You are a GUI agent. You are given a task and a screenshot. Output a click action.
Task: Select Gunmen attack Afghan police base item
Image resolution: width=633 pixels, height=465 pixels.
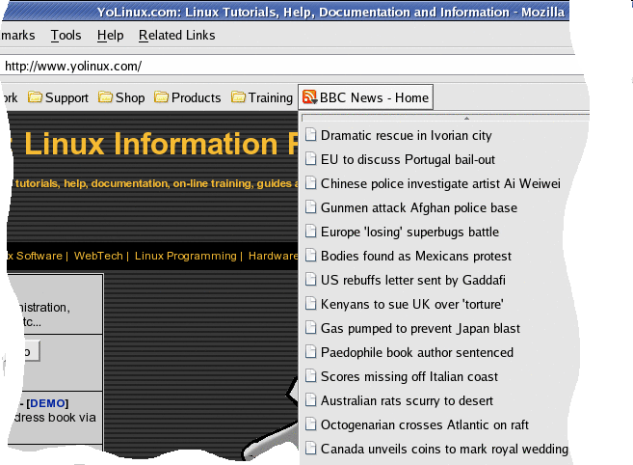pyautogui.click(x=418, y=207)
